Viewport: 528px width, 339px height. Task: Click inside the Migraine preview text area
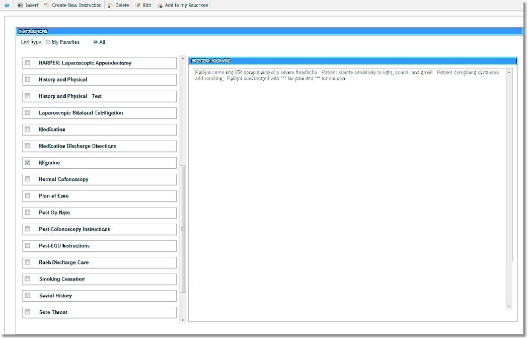[x=349, y=189]
